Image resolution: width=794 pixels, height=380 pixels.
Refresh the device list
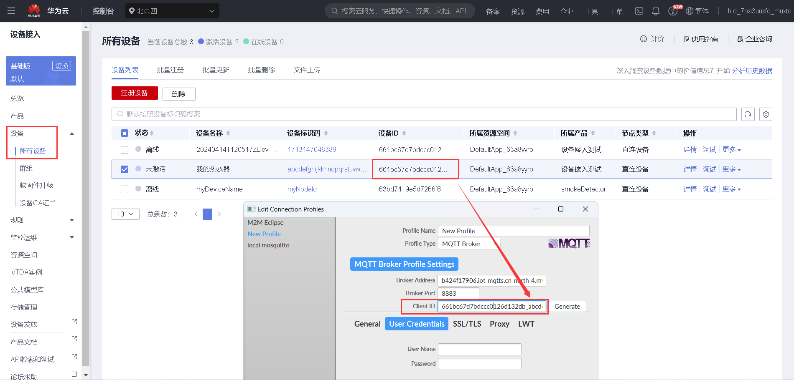point(748,114)
